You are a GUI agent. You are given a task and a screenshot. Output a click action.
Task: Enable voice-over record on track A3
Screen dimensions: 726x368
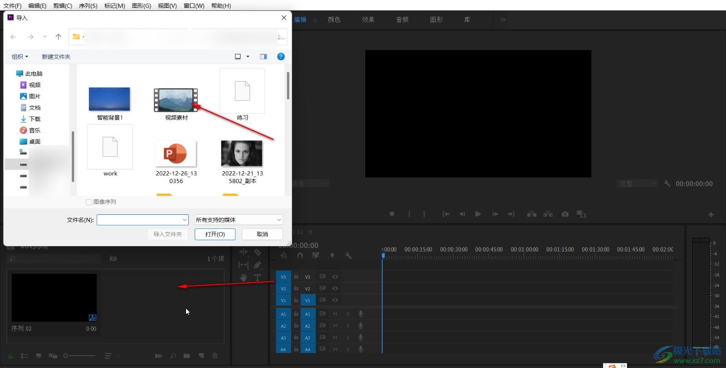point(361,337)
